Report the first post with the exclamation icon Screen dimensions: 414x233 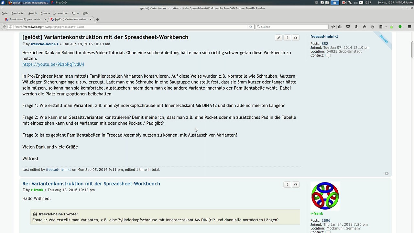pos(287,38)
